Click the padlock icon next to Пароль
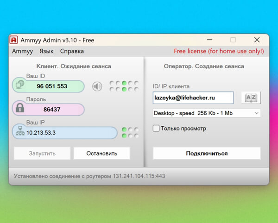The width and height of the screenshot is (278, 223). [19, 109]
